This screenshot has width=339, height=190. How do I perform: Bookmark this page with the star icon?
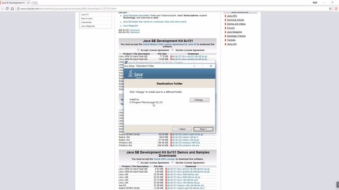330,8
